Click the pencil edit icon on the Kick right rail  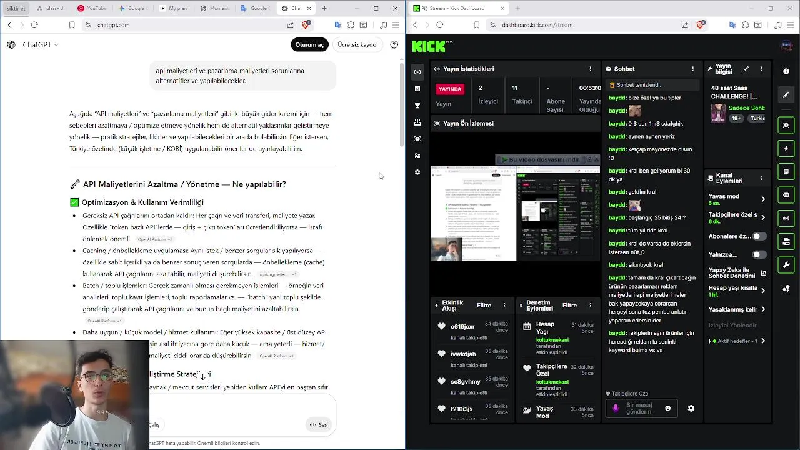click(x=786, y=94)
